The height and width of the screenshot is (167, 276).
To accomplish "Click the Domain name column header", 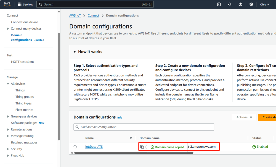I will click(x=150, y=138).
